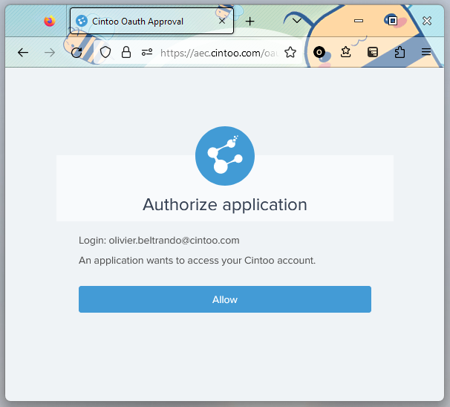Screen dimensions: 450x407
Task: Click the Firefox logo icon in title bar
Action: point(50,22)
